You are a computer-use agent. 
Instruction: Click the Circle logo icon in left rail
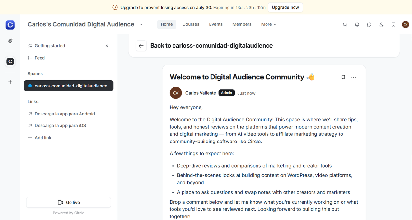coord(10,25)
